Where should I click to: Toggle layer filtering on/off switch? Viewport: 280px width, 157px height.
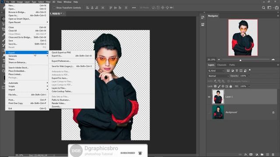pos(250,70)
